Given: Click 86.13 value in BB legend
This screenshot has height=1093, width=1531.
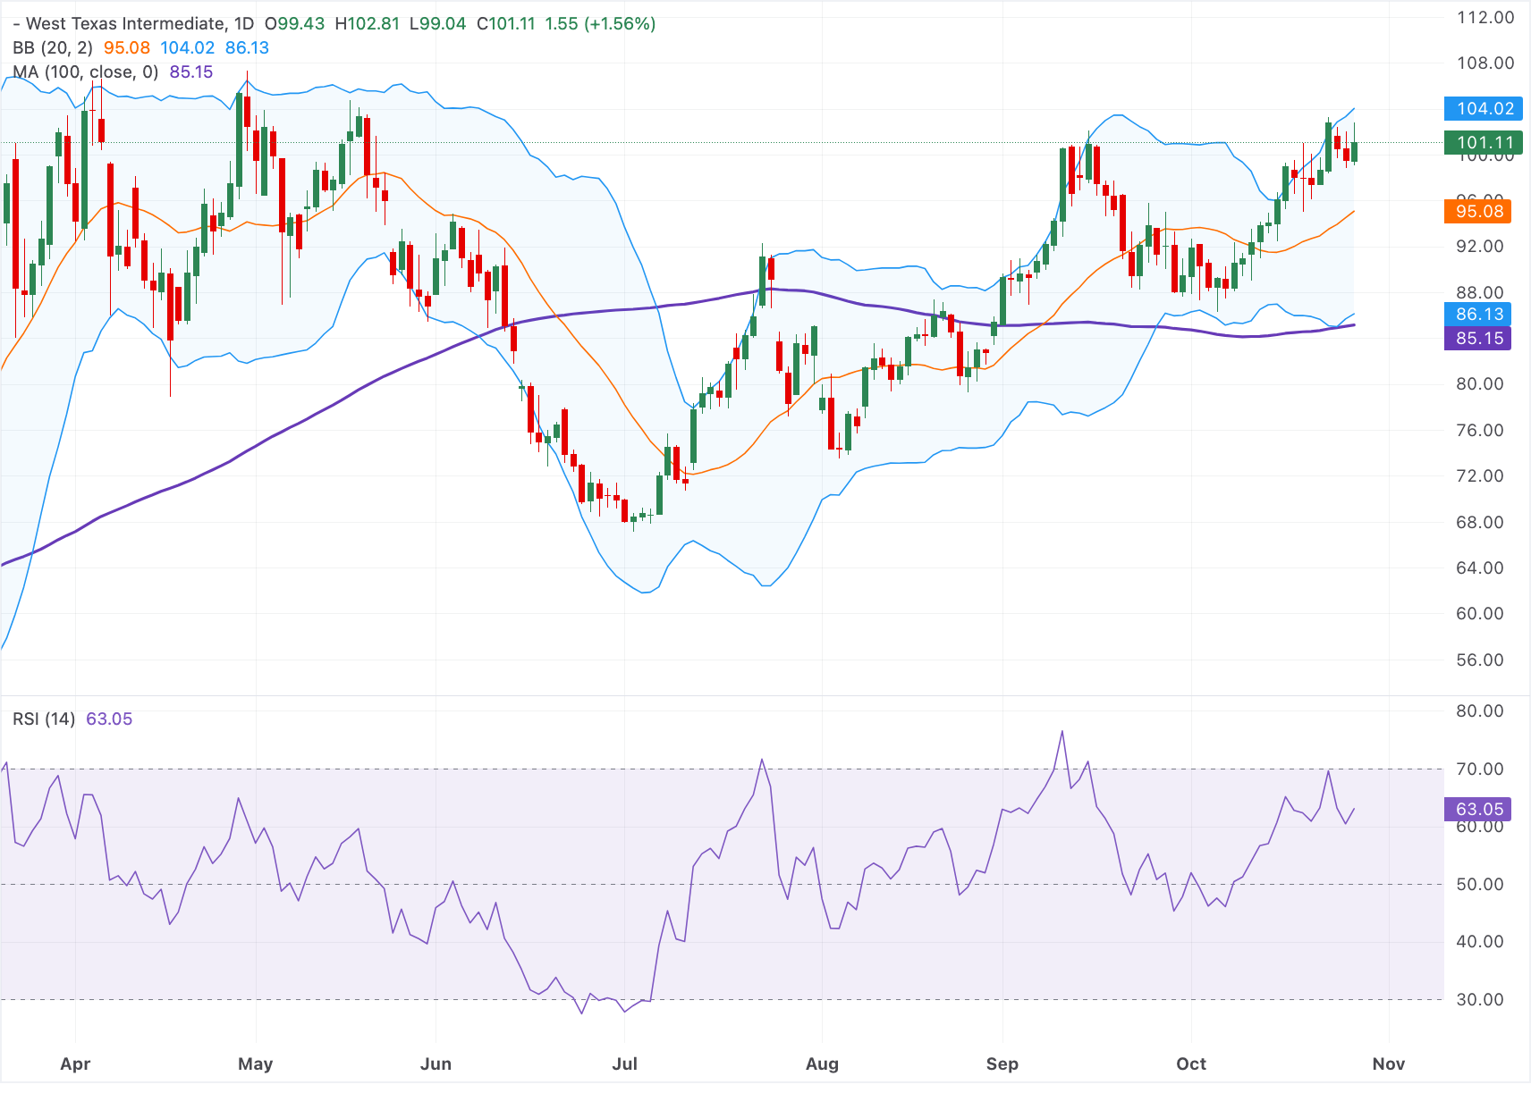Looking at the screenshot, I should click(247, 48).
